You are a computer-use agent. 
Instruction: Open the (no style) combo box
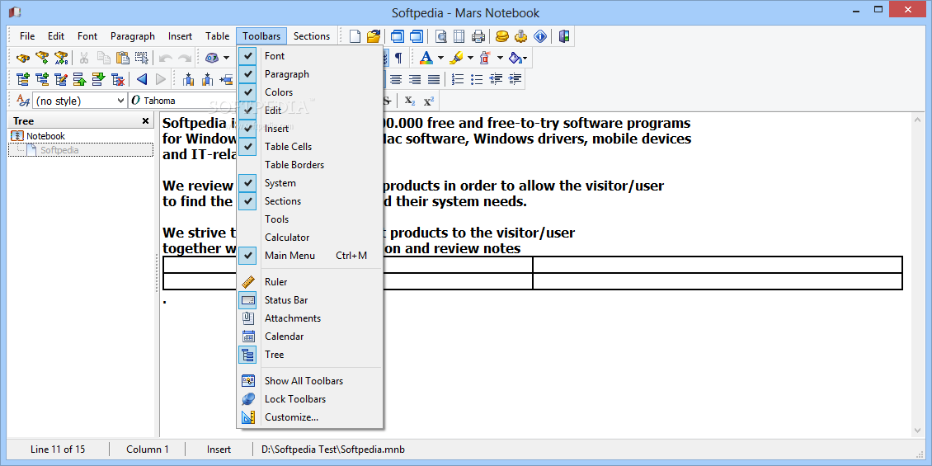(80, 101)
